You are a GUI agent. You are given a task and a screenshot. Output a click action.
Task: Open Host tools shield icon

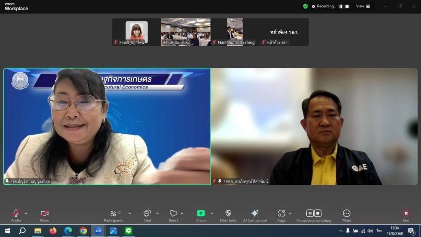228,213
